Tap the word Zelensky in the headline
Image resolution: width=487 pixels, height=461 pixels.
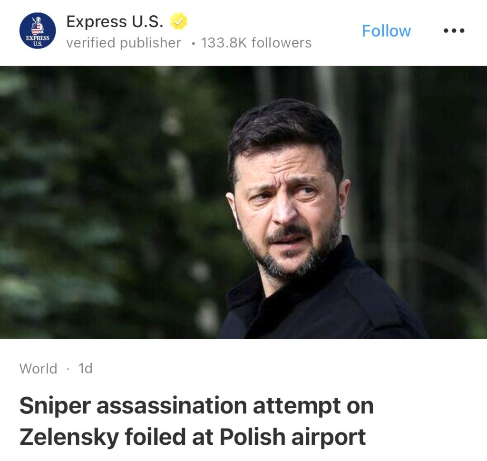[x=69, y=437]
